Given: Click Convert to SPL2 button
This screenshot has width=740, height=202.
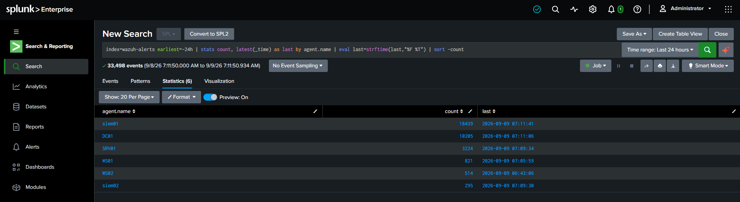Looking at the screenshot, I should [x=209, y=34].
